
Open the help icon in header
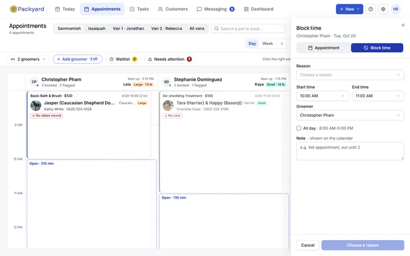pyautogui.click(x=371, y=9)
